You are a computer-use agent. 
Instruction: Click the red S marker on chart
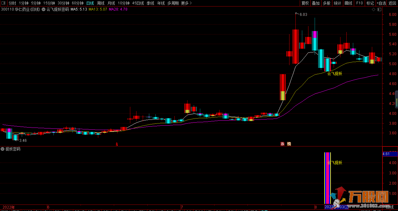117,144
